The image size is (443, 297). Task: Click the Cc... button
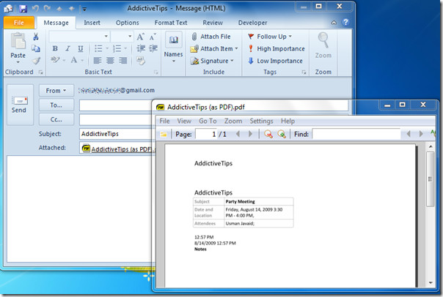[x=56, y=119]
